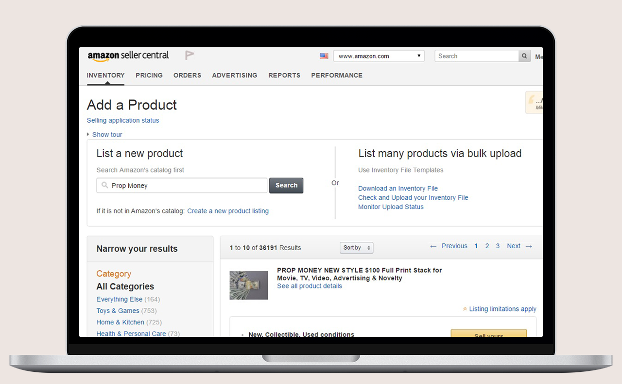The image size is (622, 384).
Task: Click the double-chevron beside Listing limitations apply
Action: pyautogui.click(x=465, y=309)
